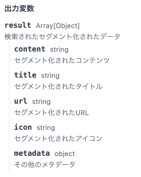Click the vertical nesting line under result
Image resolution: width=141 pixels, height=177 pixels.
pos(9,106)
